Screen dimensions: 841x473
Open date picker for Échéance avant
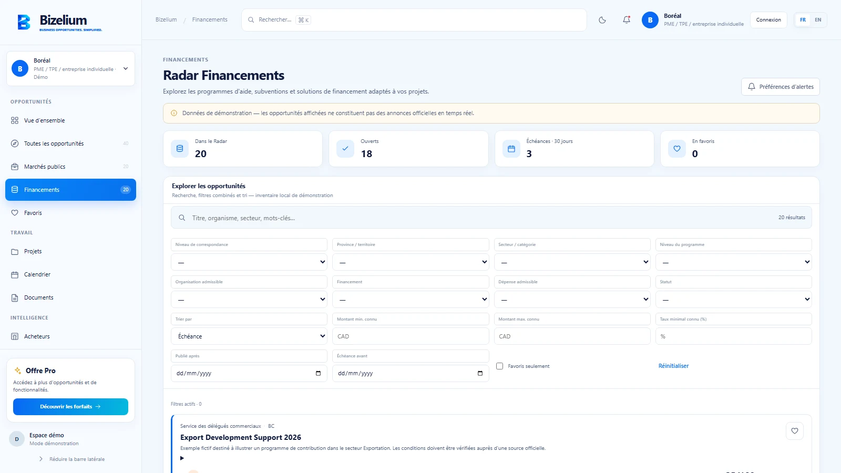[480, 373]
